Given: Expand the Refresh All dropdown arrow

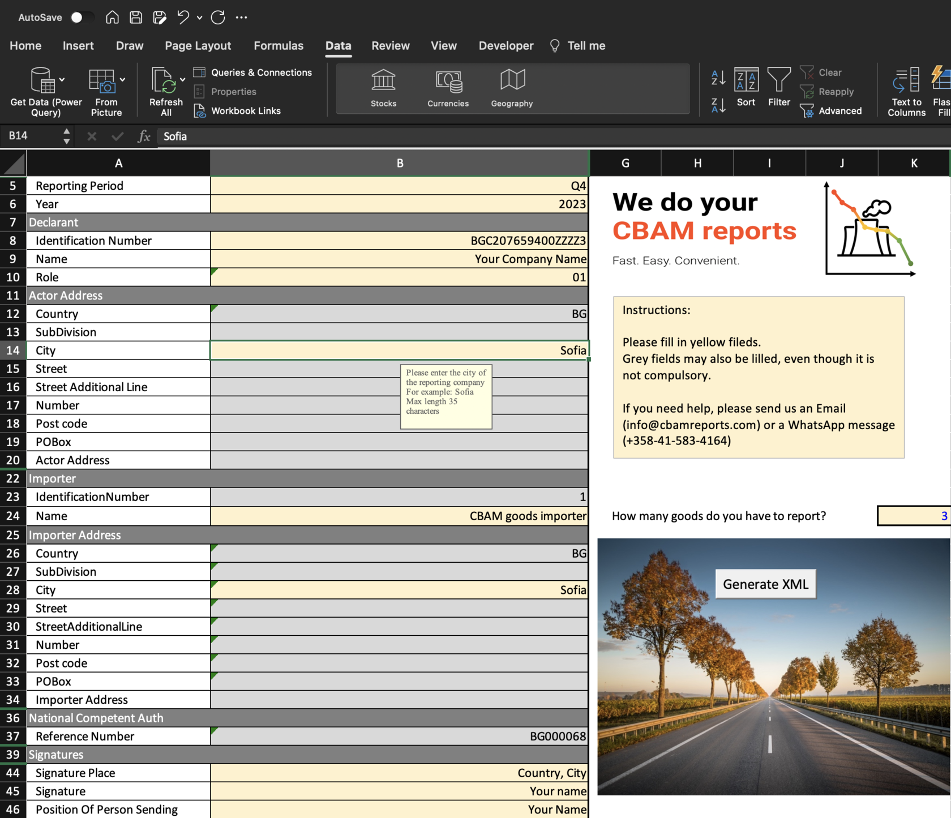Looking at the screenshot, I should 182,79.
